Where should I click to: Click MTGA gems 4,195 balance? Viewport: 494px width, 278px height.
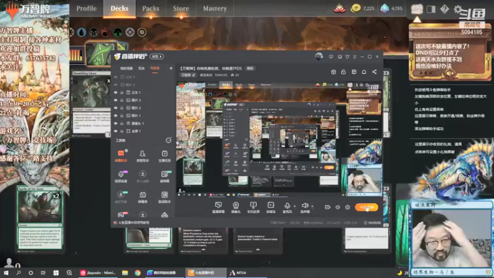(391, 9)
